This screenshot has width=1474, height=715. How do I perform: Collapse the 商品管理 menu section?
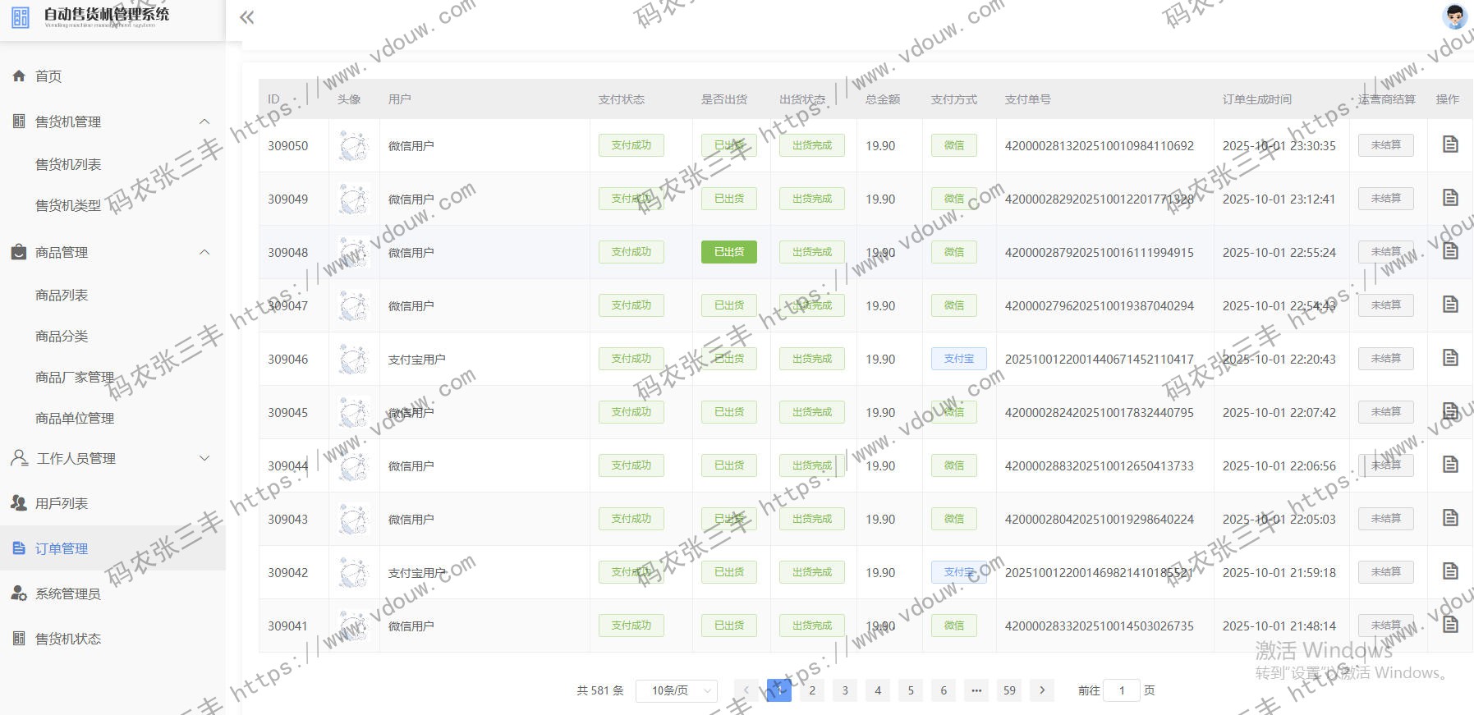click(204, 252)
